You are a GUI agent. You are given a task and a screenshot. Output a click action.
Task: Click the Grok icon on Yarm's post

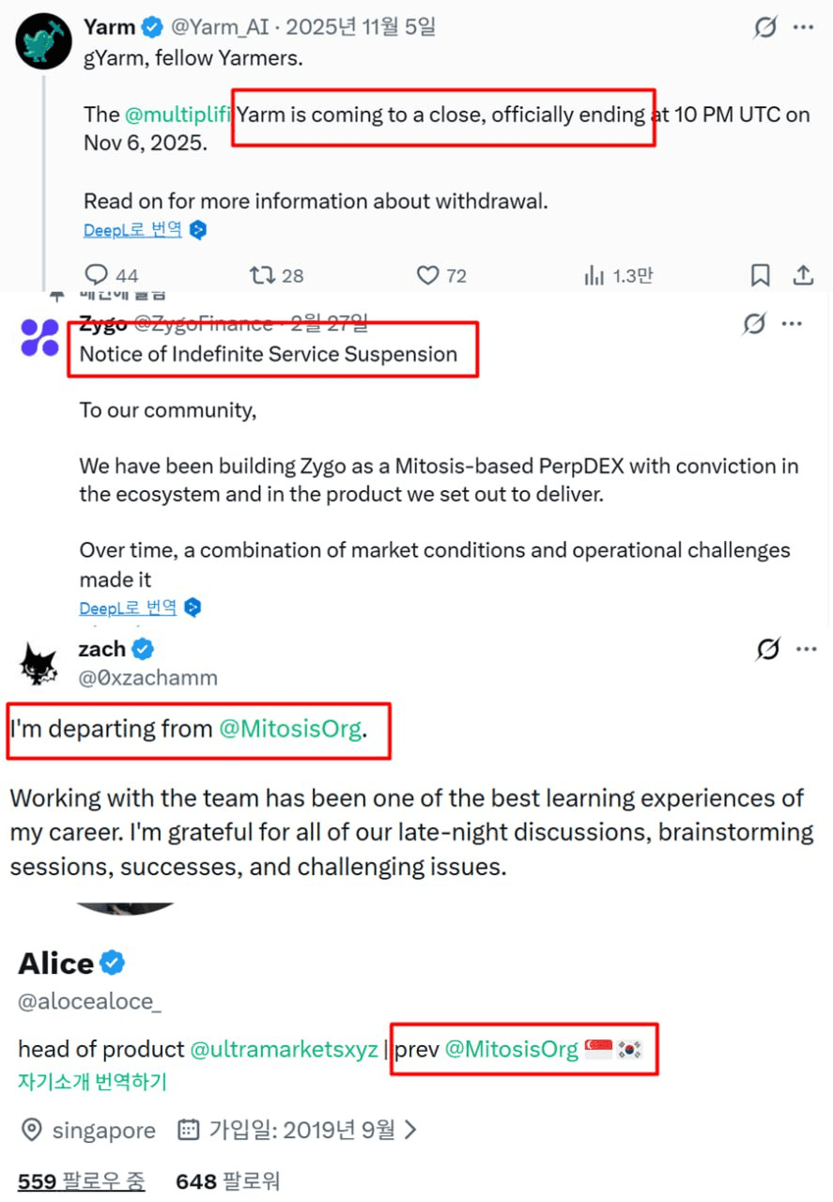[765, 27]
